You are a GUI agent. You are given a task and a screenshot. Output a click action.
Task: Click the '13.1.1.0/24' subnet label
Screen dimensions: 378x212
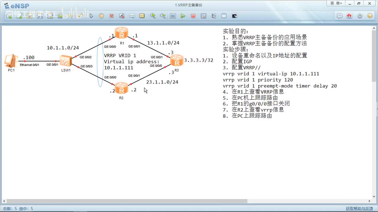(163, 43)
